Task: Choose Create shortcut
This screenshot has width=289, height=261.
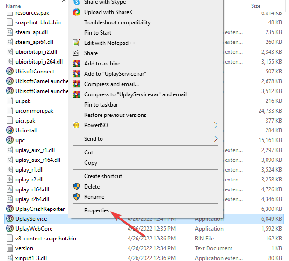Action: pyautogui.click(x=103, y=176)
